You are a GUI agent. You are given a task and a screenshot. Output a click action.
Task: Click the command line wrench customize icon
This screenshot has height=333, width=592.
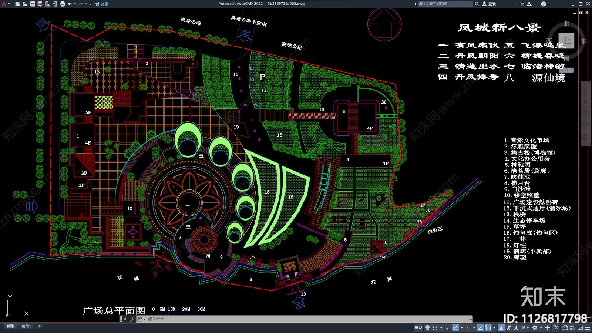click(x=132, y=319)
